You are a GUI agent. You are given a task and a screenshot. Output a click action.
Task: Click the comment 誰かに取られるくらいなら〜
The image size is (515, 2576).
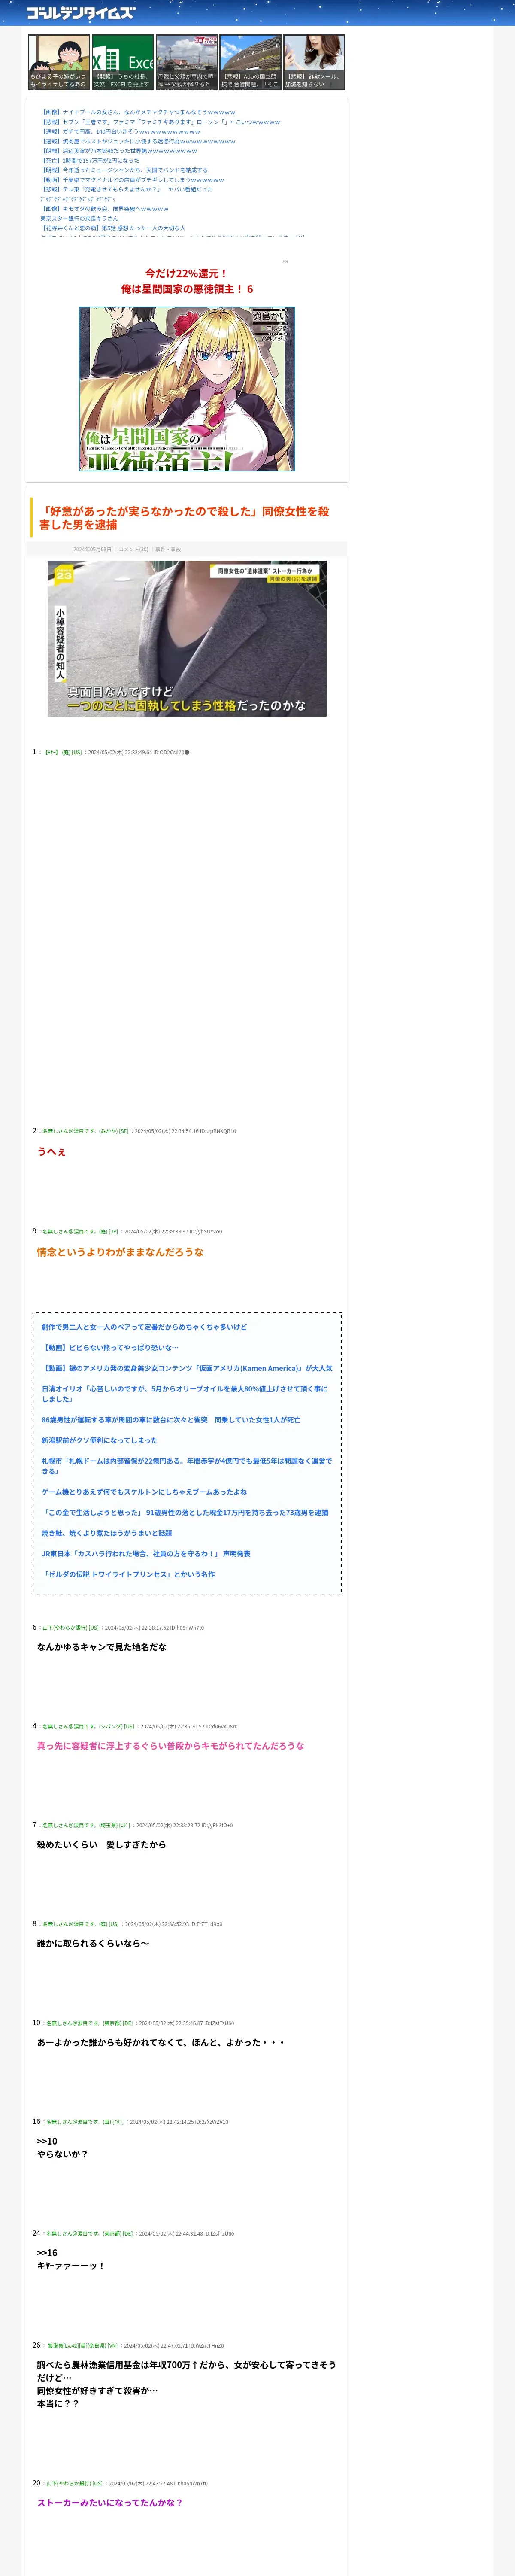click(x=93, y=1944)
